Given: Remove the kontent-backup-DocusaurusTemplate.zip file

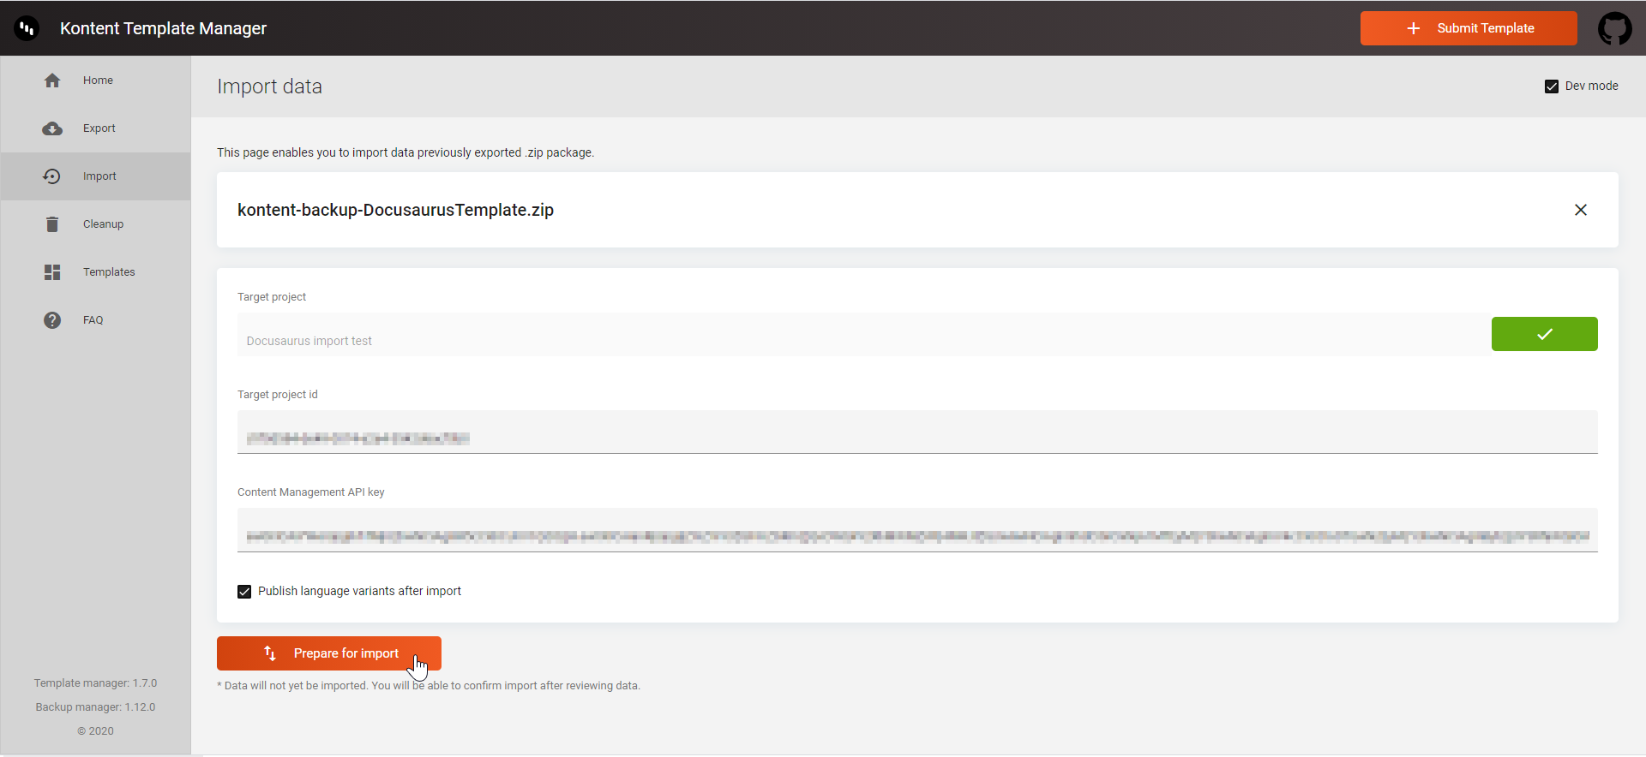Looking at the screenshot, I should (1580, 210).
